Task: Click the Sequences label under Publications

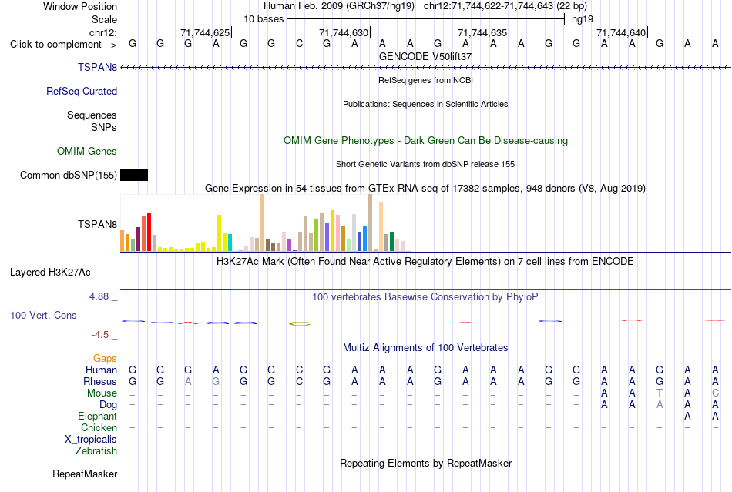Action: point(92,115)
